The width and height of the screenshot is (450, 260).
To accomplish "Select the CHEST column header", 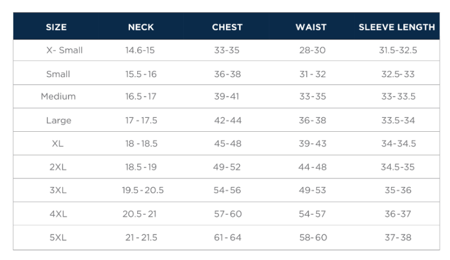I will (x=227, y=27).
